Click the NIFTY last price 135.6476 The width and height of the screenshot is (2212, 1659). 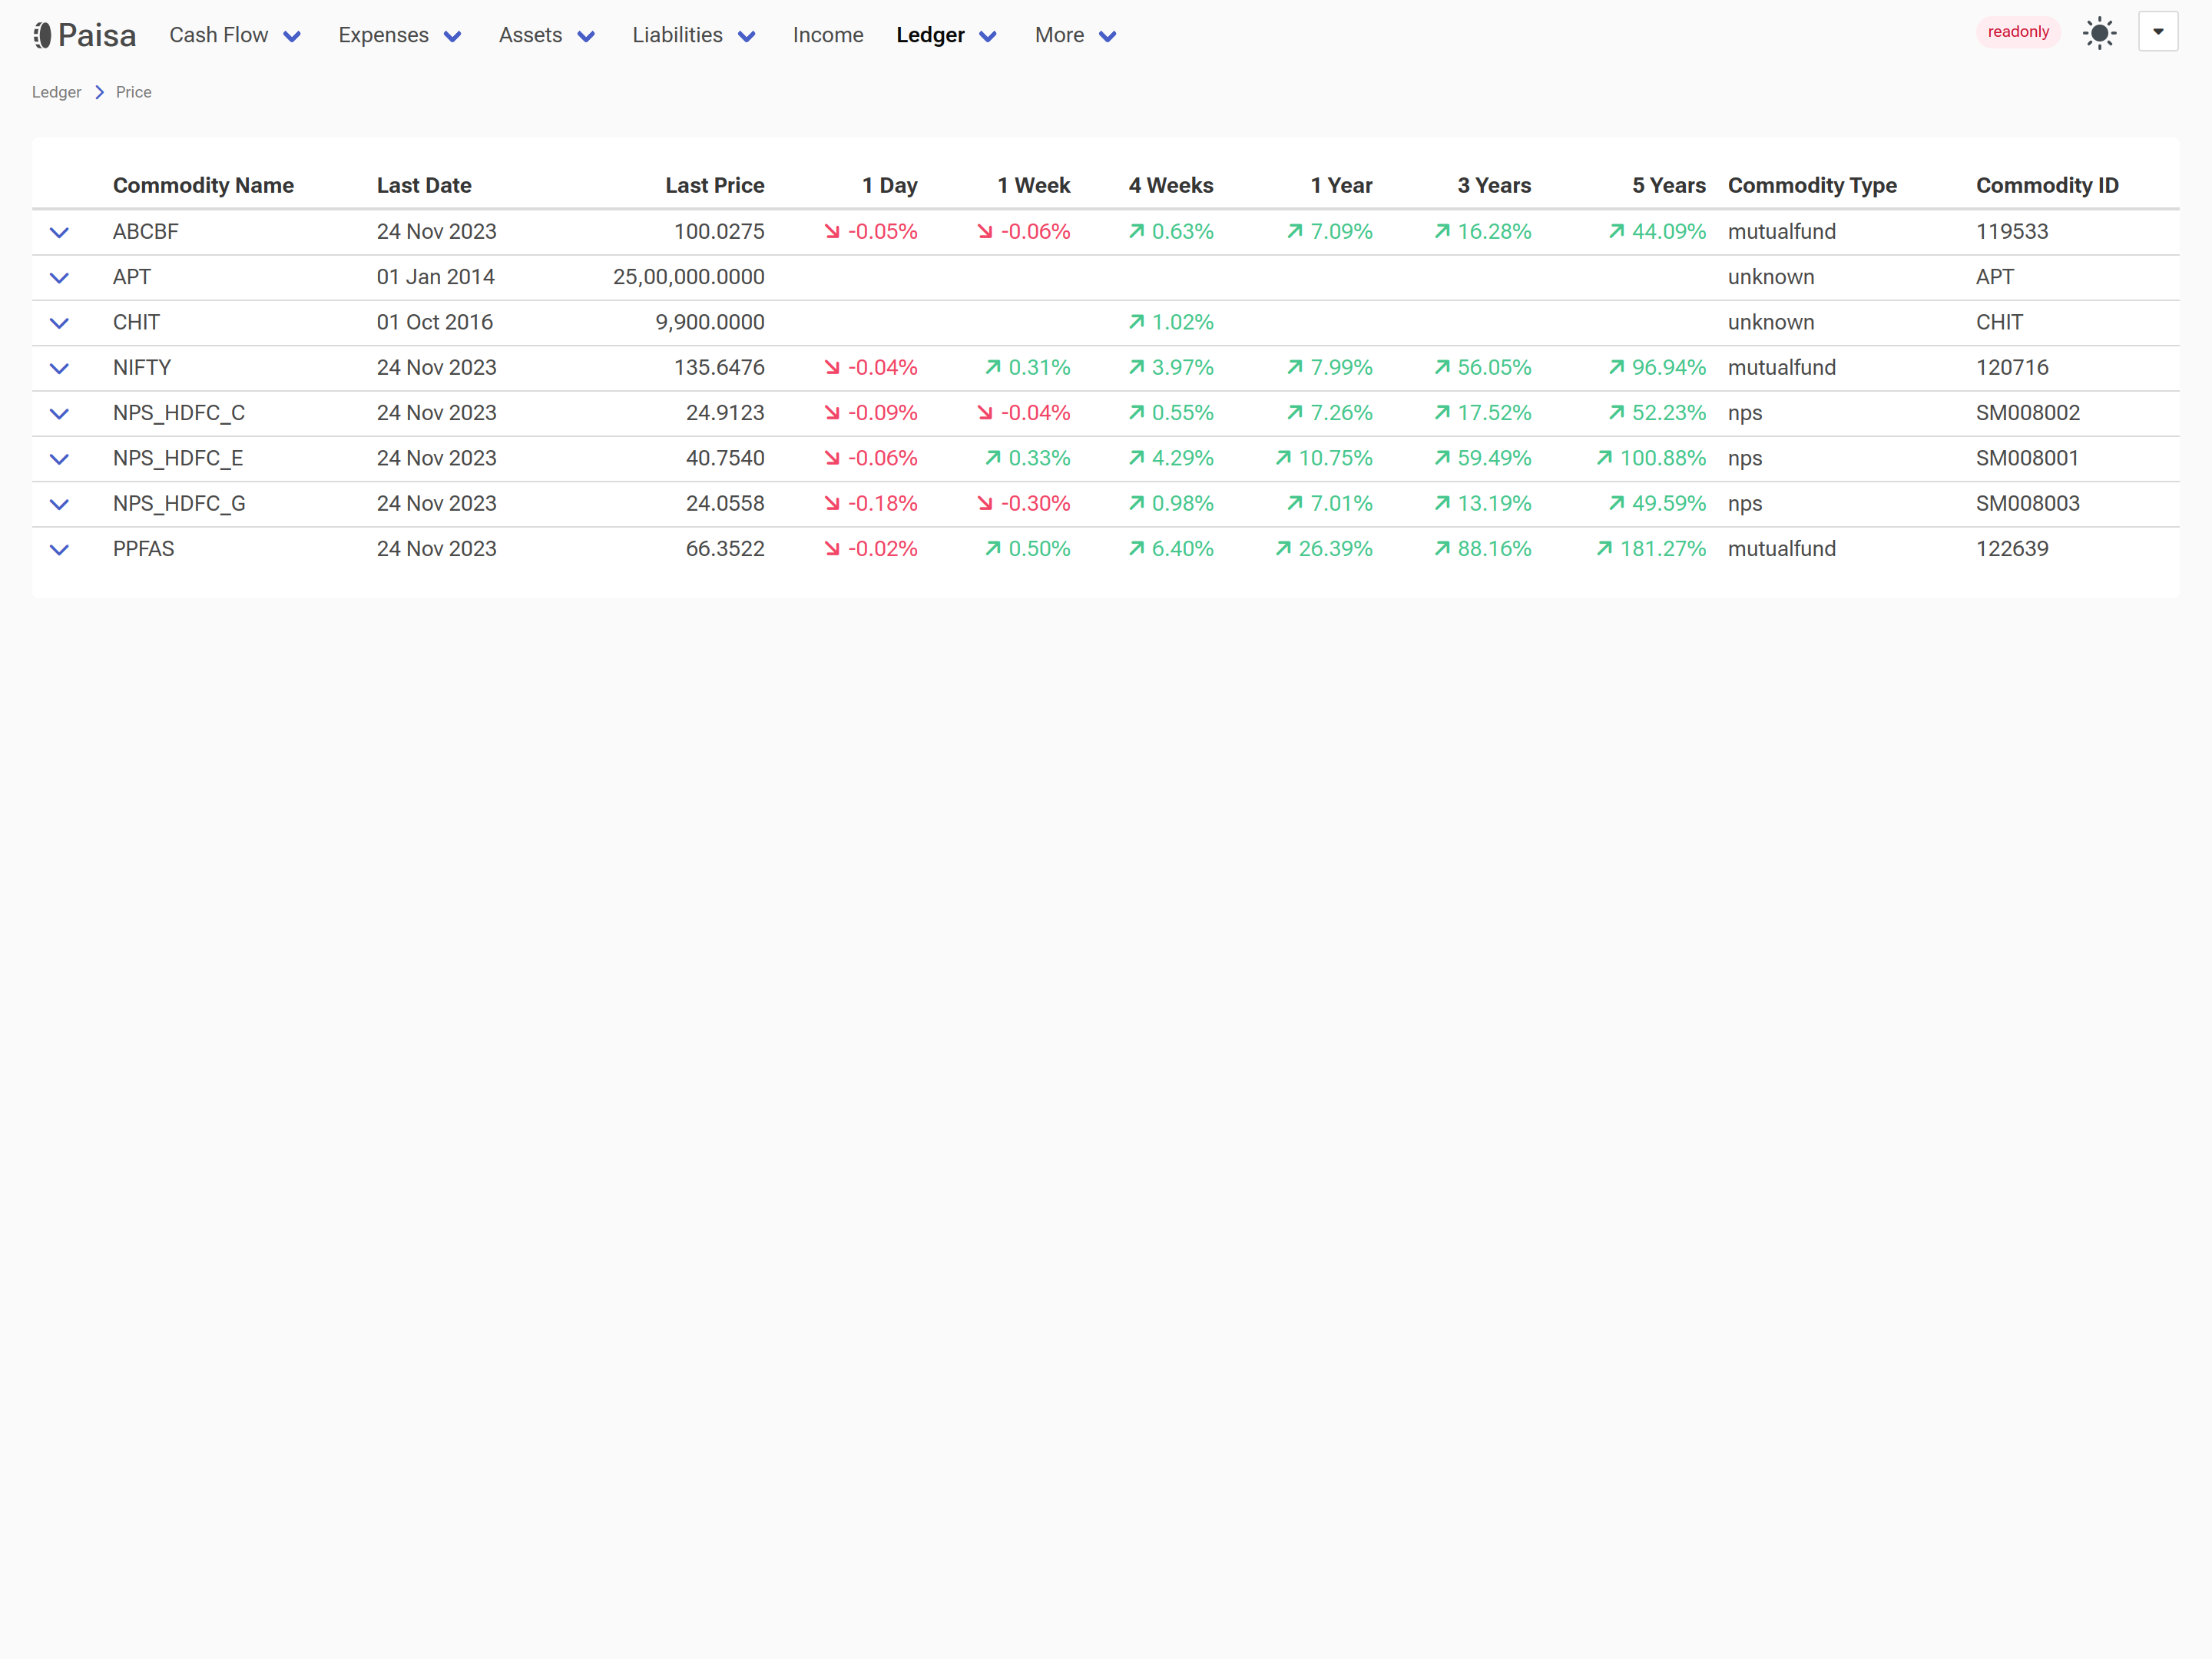pos(719,367)
